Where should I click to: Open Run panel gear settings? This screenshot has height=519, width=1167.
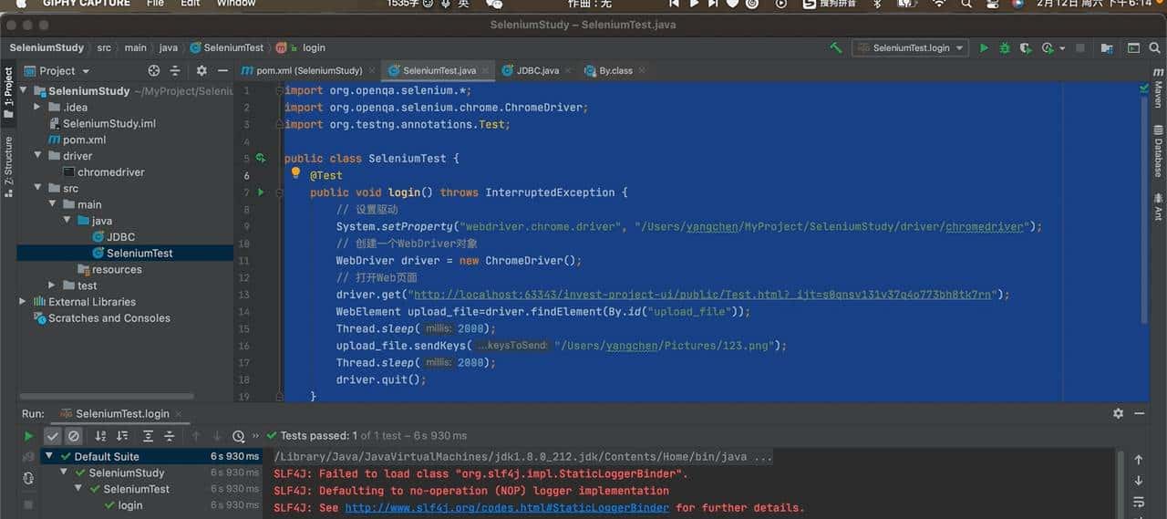(x=1118, y=413)
